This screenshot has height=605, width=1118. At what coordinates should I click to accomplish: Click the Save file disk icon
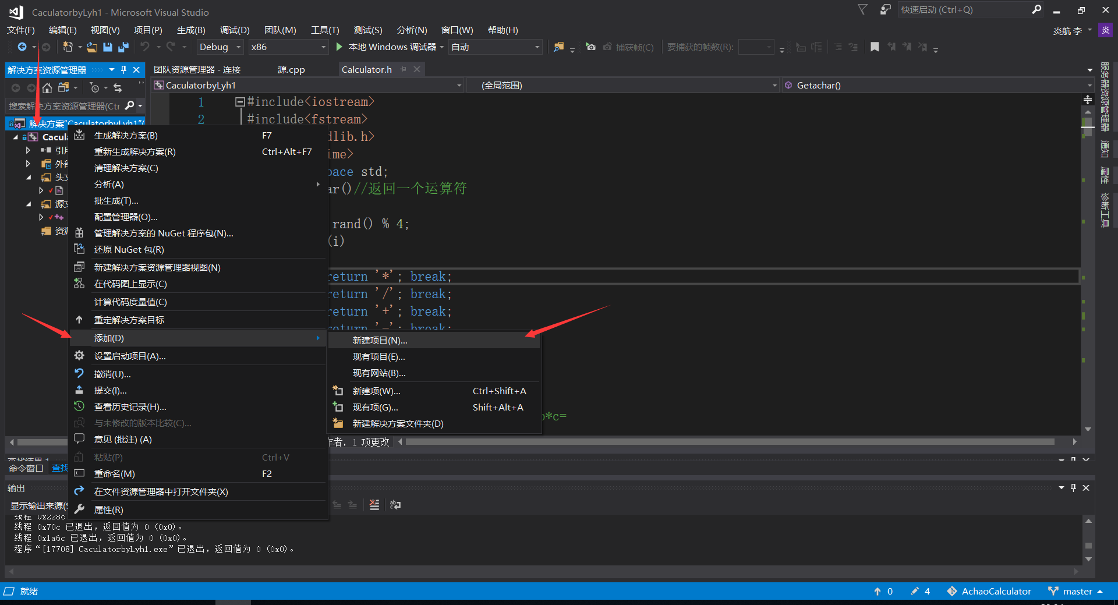[x=108, y=47]
